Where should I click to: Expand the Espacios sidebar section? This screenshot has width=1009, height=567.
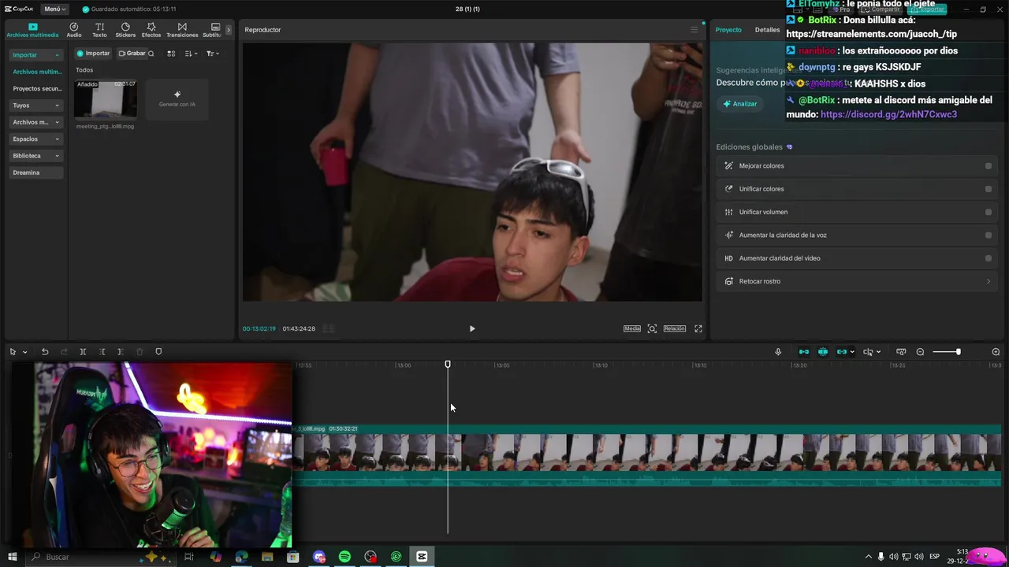point(35,139)
